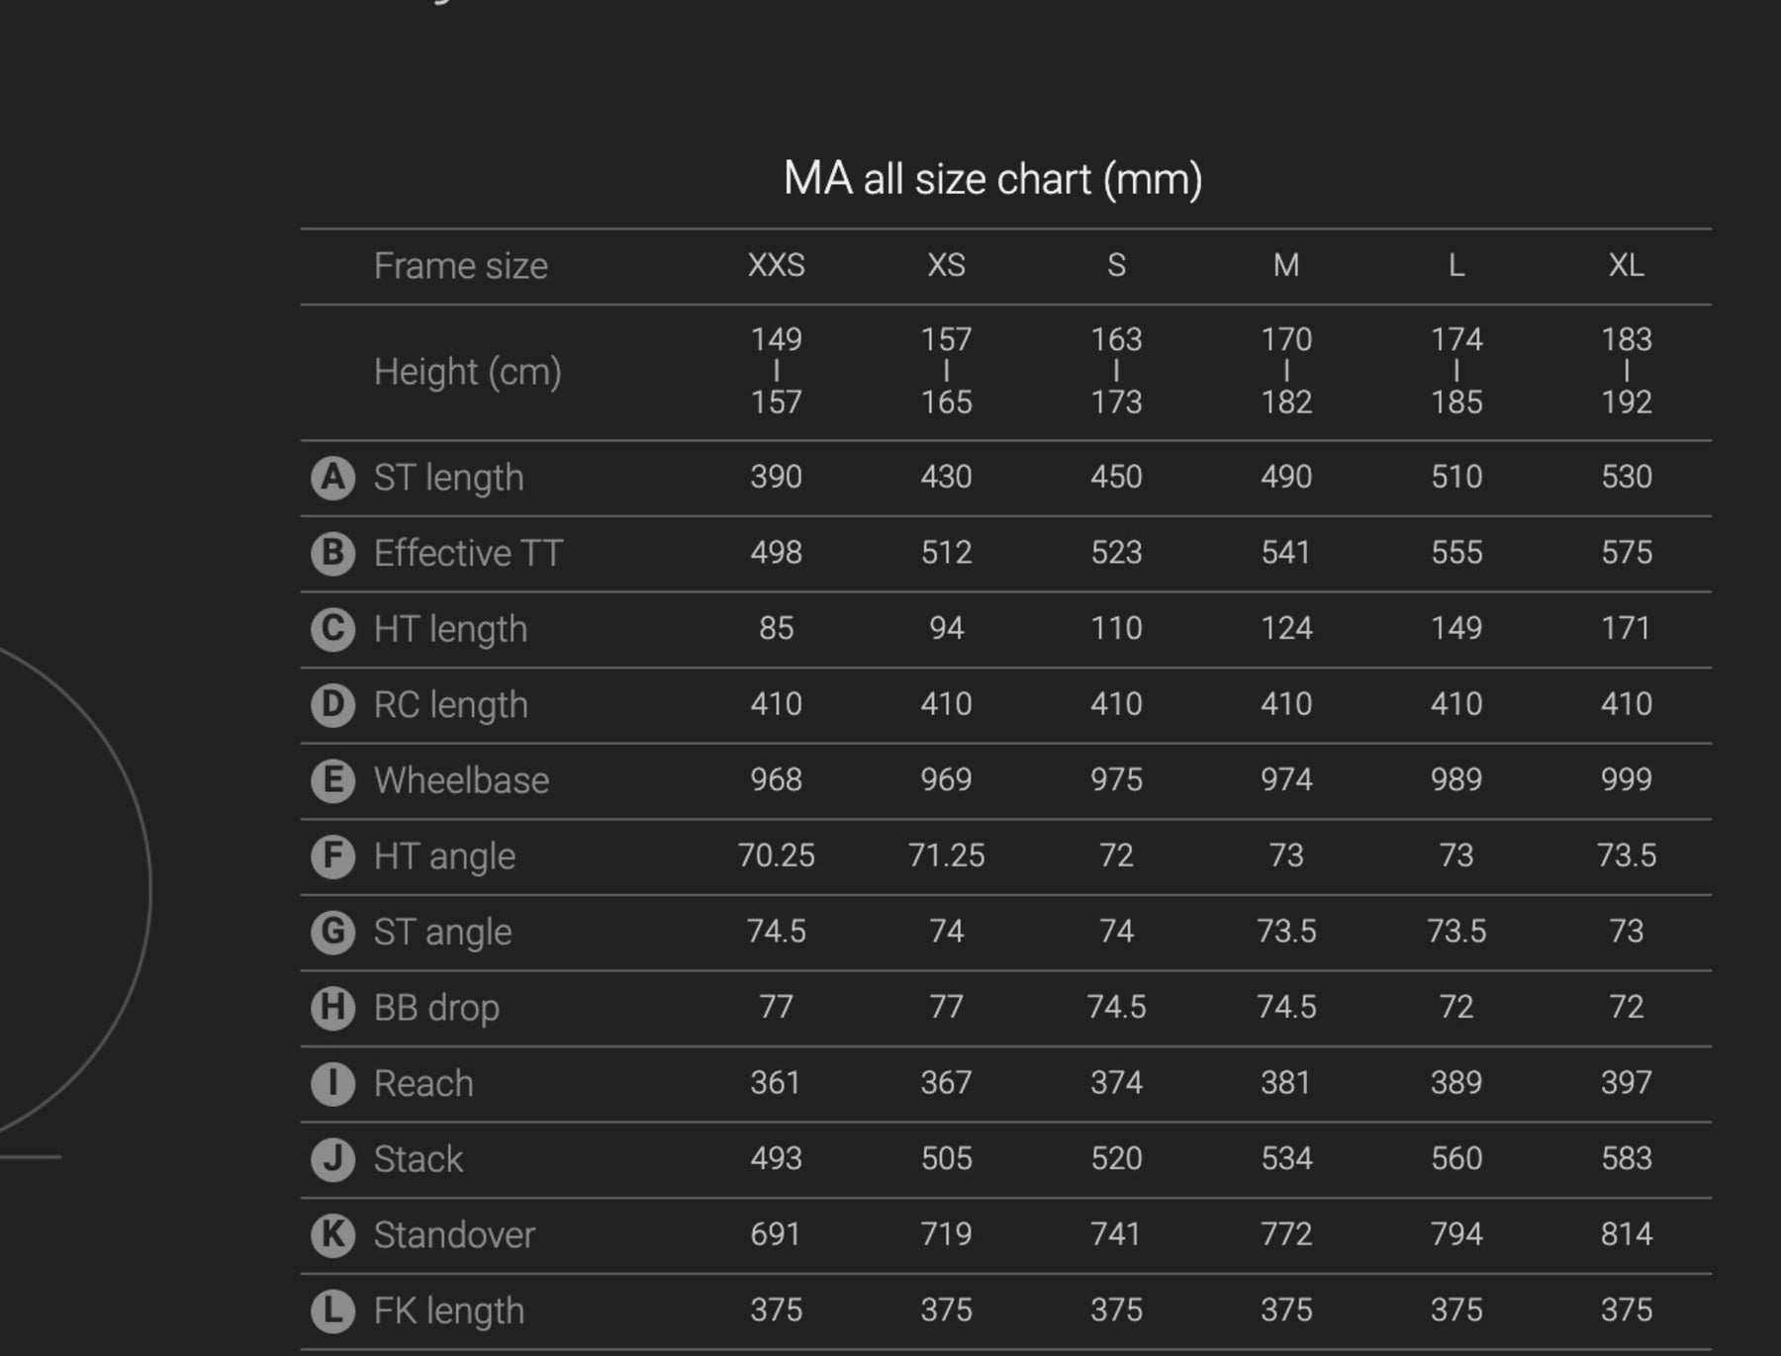This screenshot has width=1781, height=1356.
Task: Click the "MA all size chart (mm)" title
Action: 992,179
